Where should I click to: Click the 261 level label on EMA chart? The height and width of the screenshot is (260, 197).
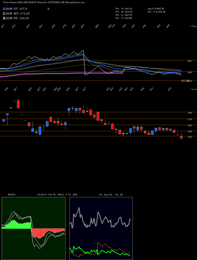tap(190, 61)
